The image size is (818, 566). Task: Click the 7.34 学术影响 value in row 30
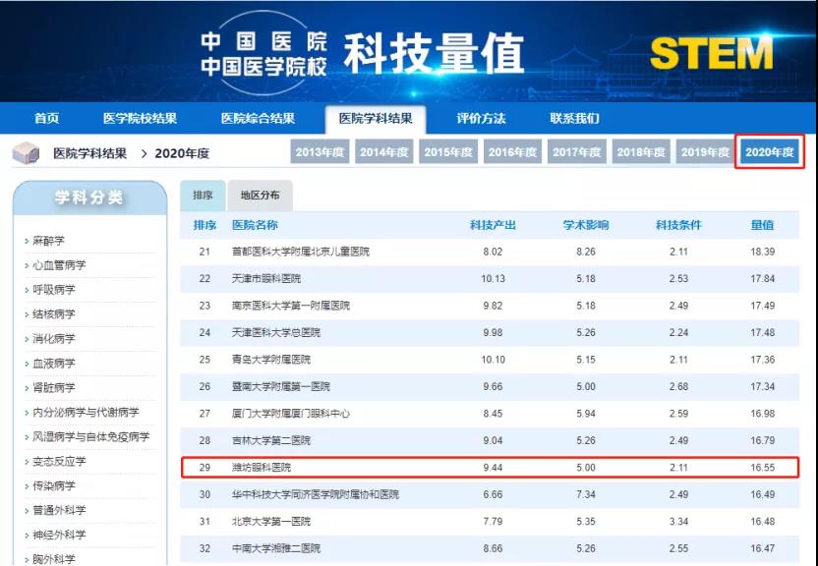[585, 494]
